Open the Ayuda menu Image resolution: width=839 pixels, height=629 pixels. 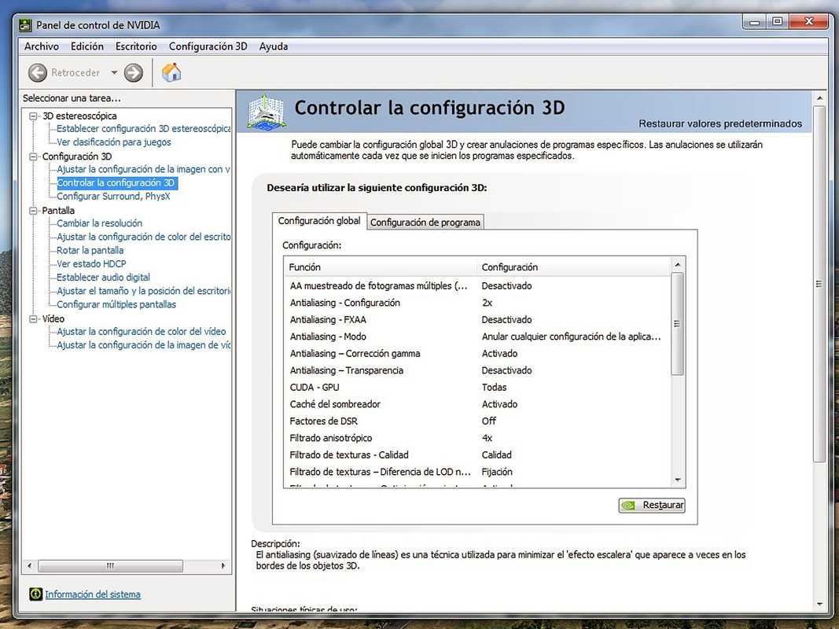[x=274, y=46]
